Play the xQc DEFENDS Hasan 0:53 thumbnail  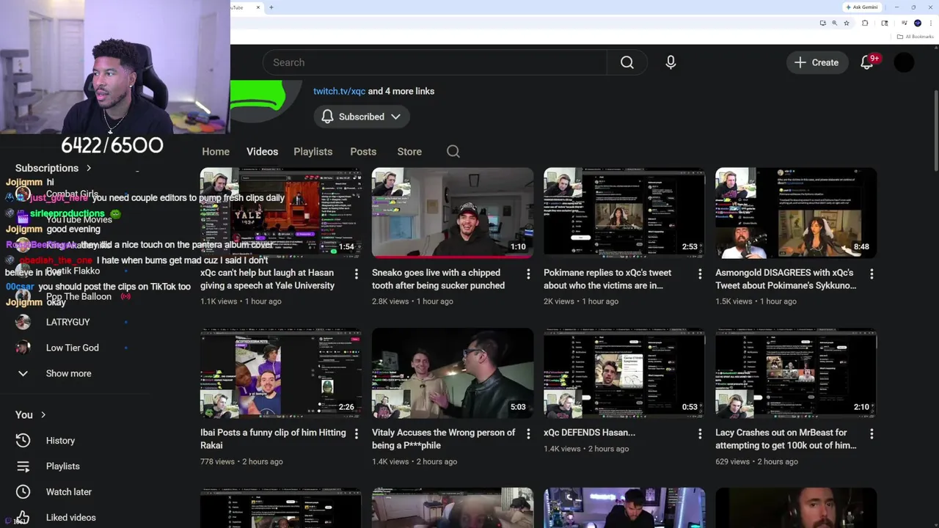coord(624,373)
